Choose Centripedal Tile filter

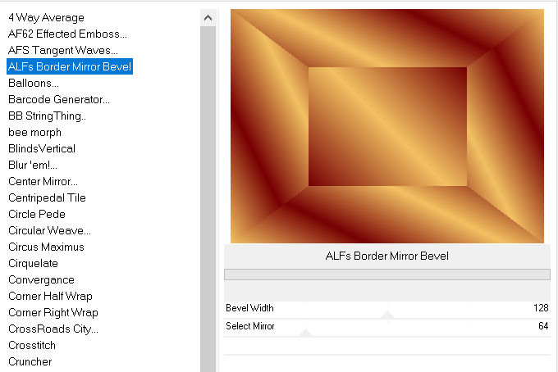[47, 197]
